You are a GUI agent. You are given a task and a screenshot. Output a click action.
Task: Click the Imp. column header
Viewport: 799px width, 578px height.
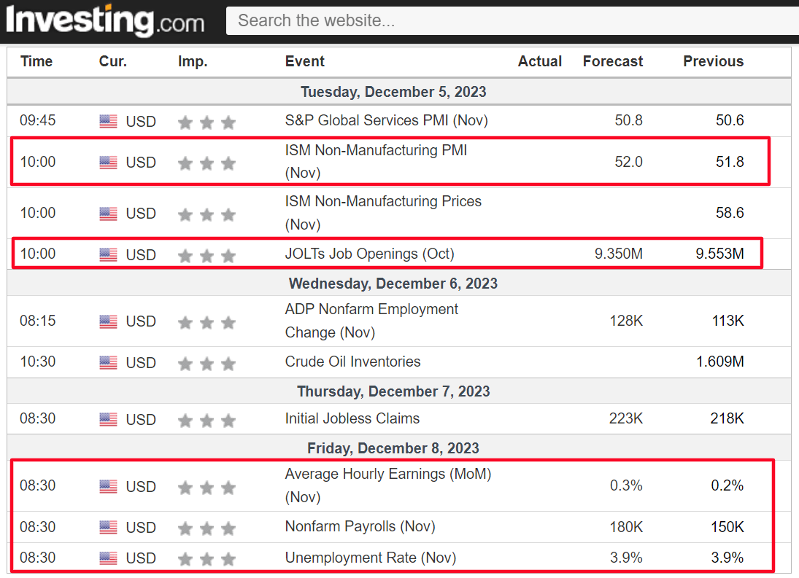[193, 61]
